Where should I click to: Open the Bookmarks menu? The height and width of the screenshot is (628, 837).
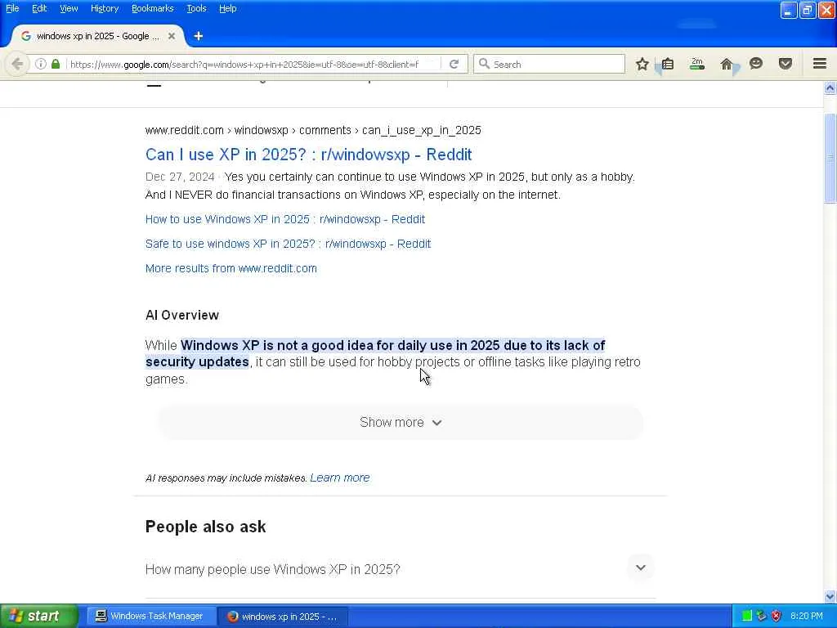[x=152, y=8]
